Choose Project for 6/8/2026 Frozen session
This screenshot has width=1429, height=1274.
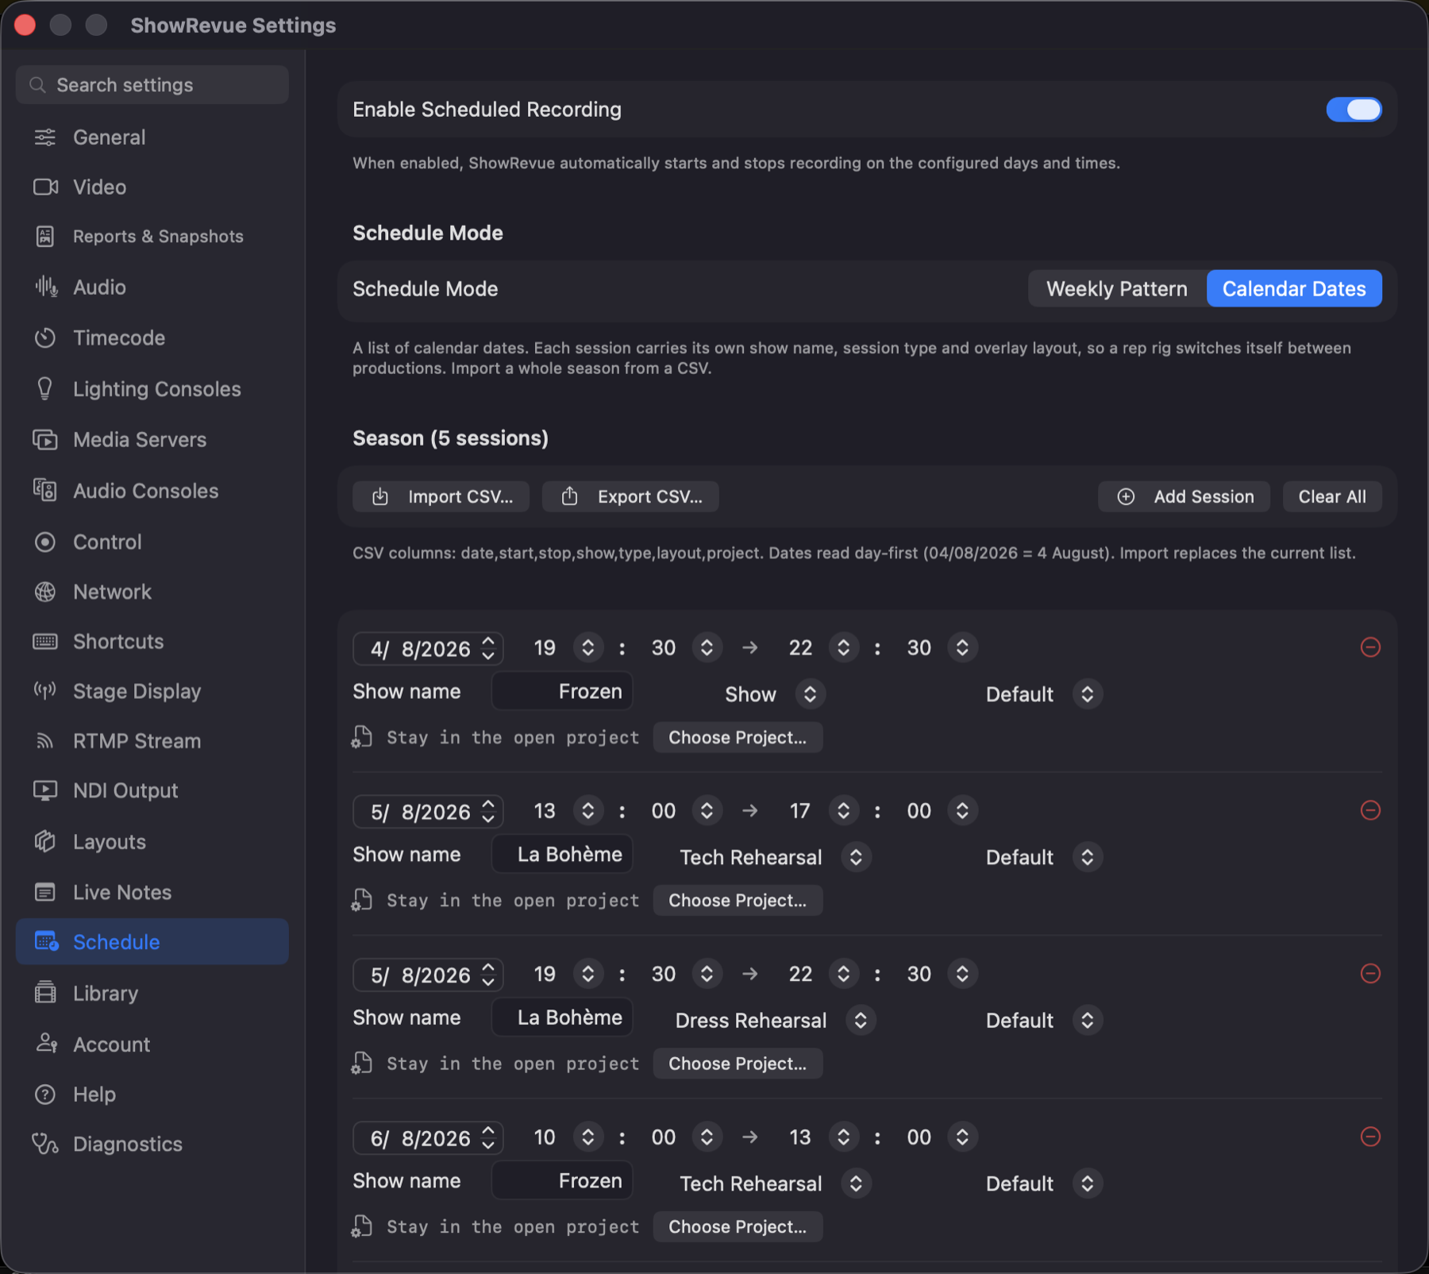[738, 1226]
